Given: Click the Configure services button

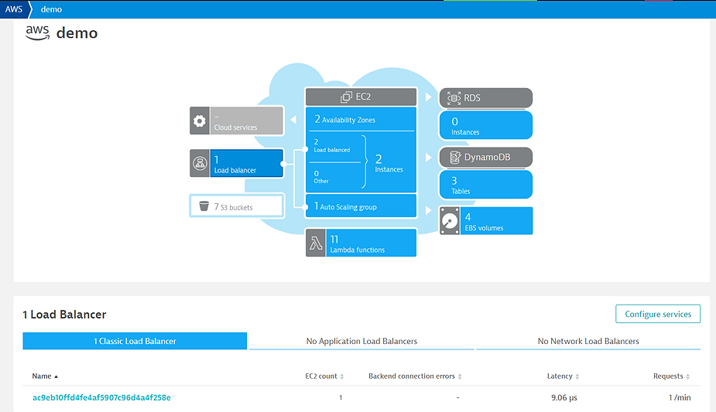Looking at the screenshot, I should (657, 314).
